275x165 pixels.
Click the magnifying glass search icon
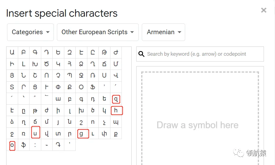(141, 54)
